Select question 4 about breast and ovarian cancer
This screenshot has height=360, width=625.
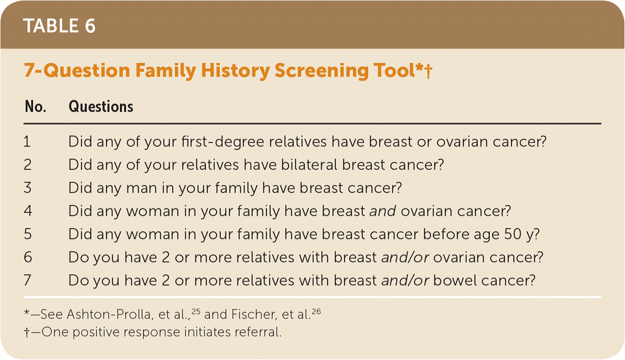point(289,211)
